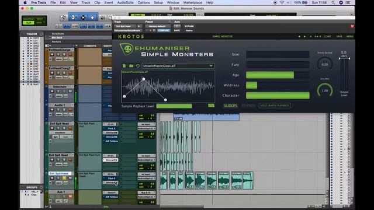Click the TRACKS list options circle icon
Image resolution: width=374 pixels, height=210 pixels.
(x=41, y=34)
